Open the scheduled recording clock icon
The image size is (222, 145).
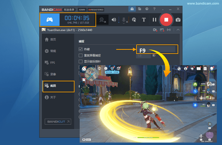(x=147, y=9)
